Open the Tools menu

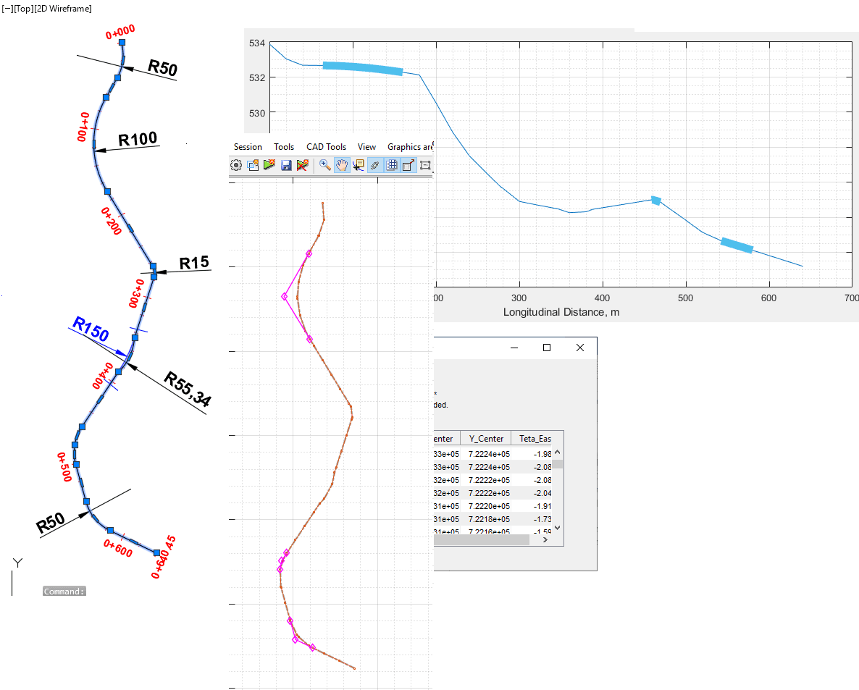tap(284, 147)
